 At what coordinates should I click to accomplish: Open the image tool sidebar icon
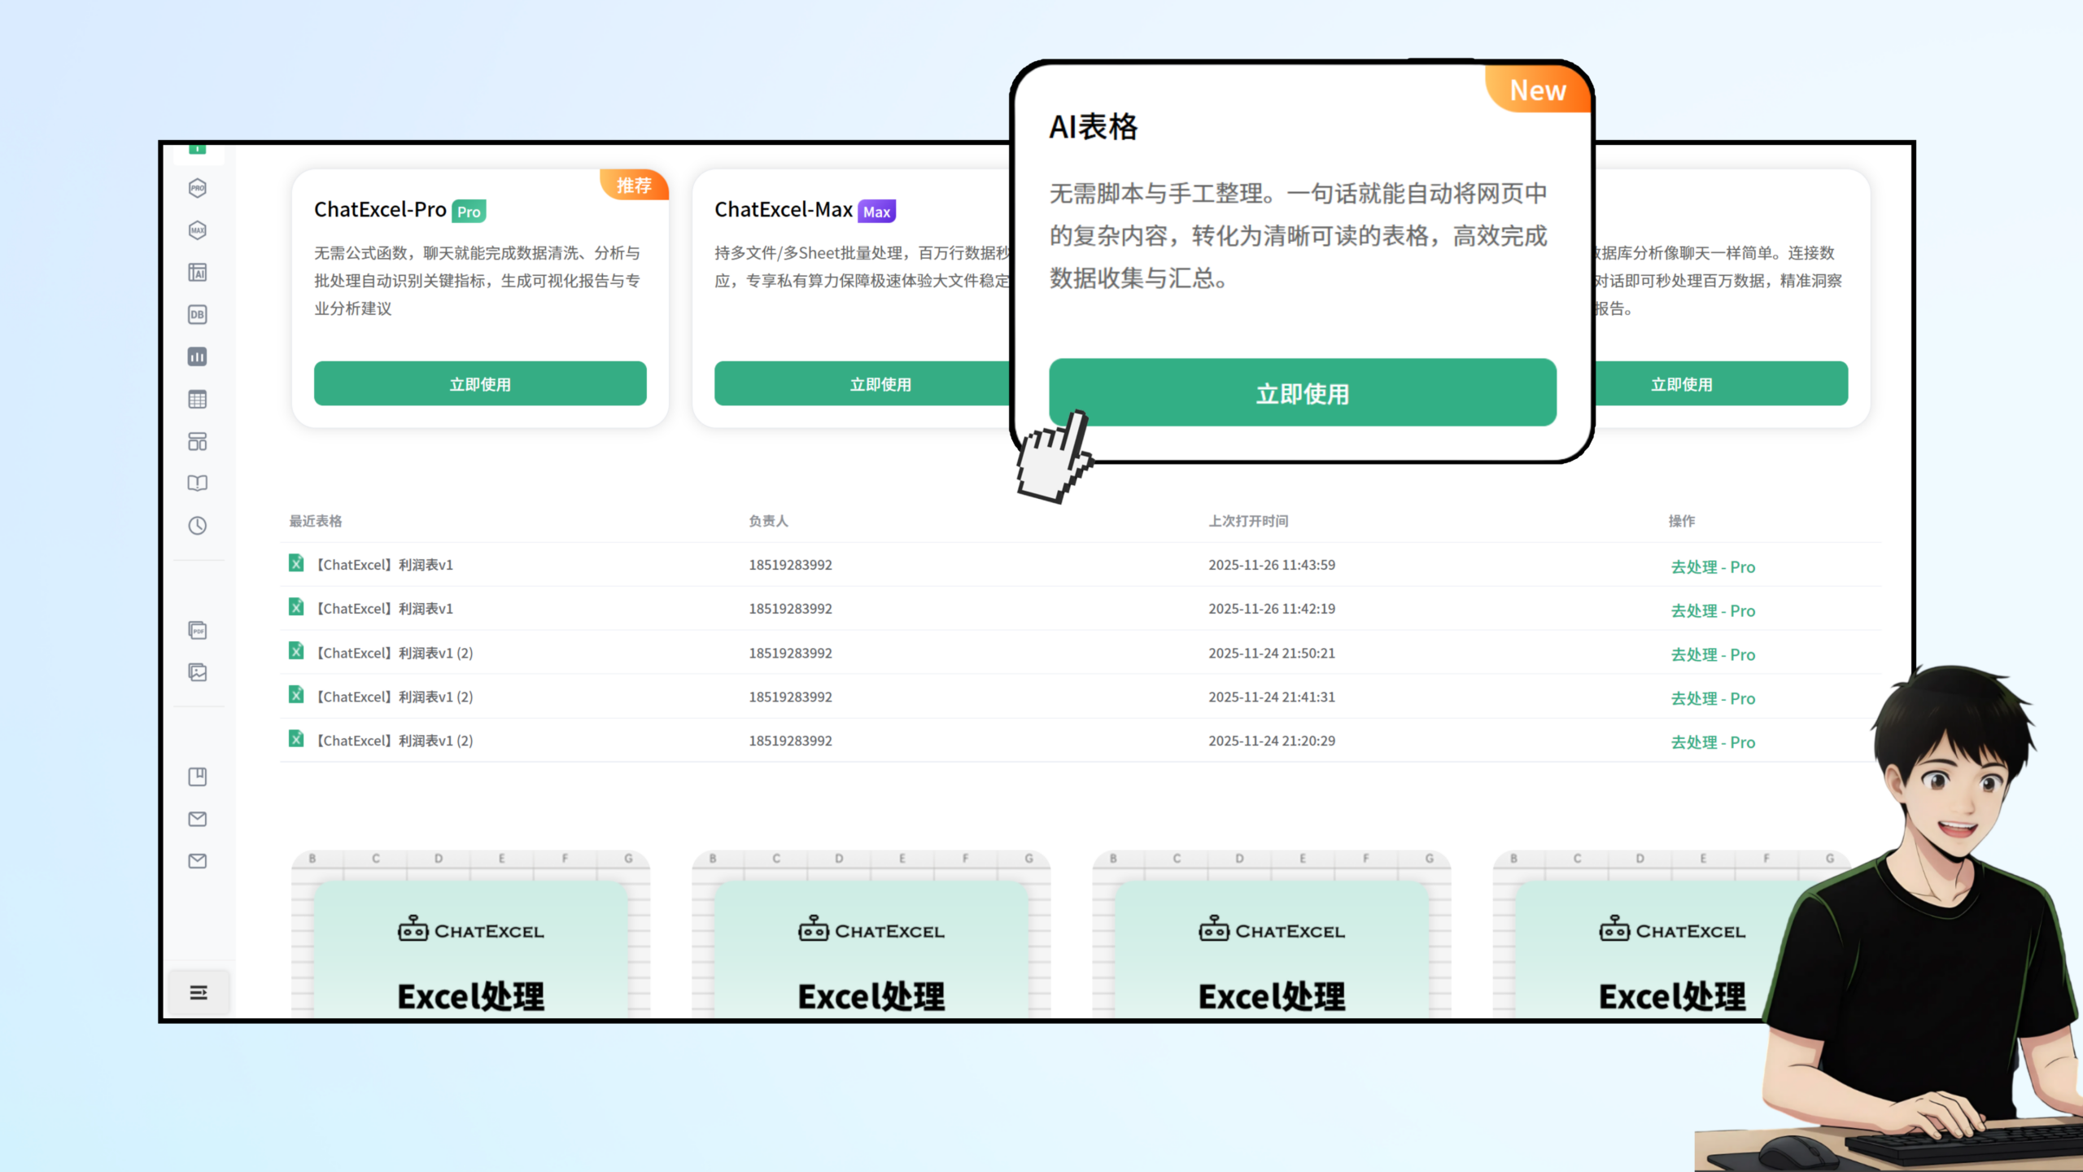(198, 672)
